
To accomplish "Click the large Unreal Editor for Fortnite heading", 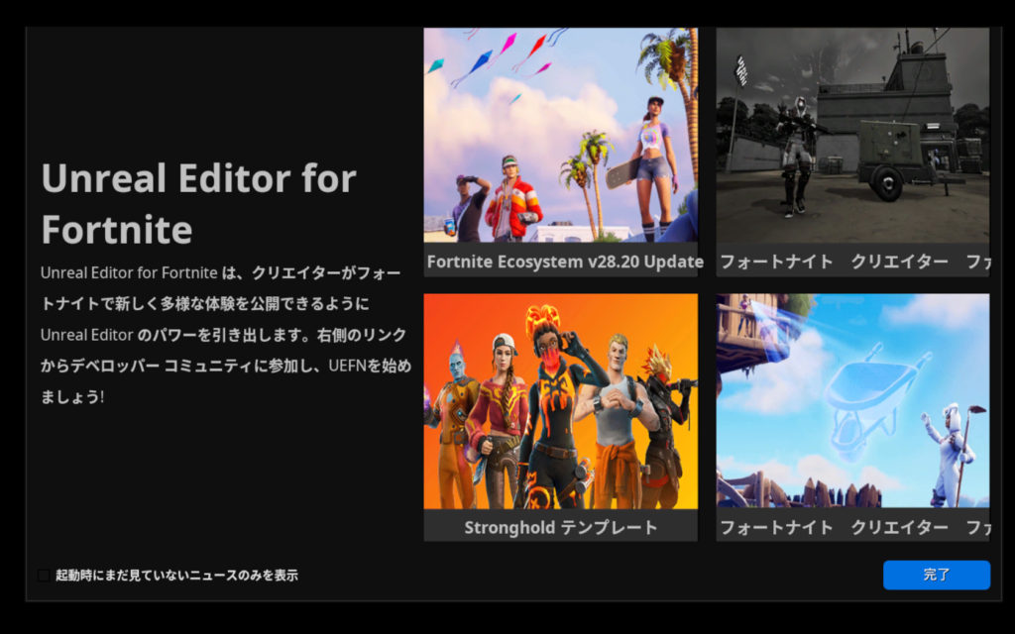I will tap(198, 203).
